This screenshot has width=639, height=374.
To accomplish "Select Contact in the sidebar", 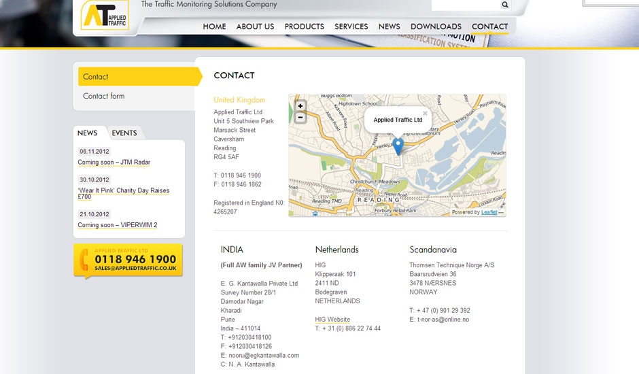I will 139,77.
